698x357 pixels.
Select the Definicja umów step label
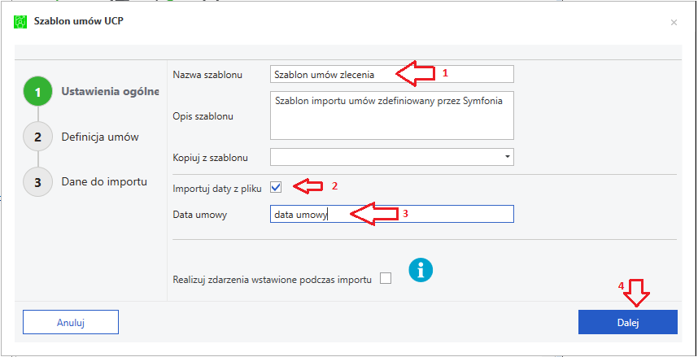100,137
